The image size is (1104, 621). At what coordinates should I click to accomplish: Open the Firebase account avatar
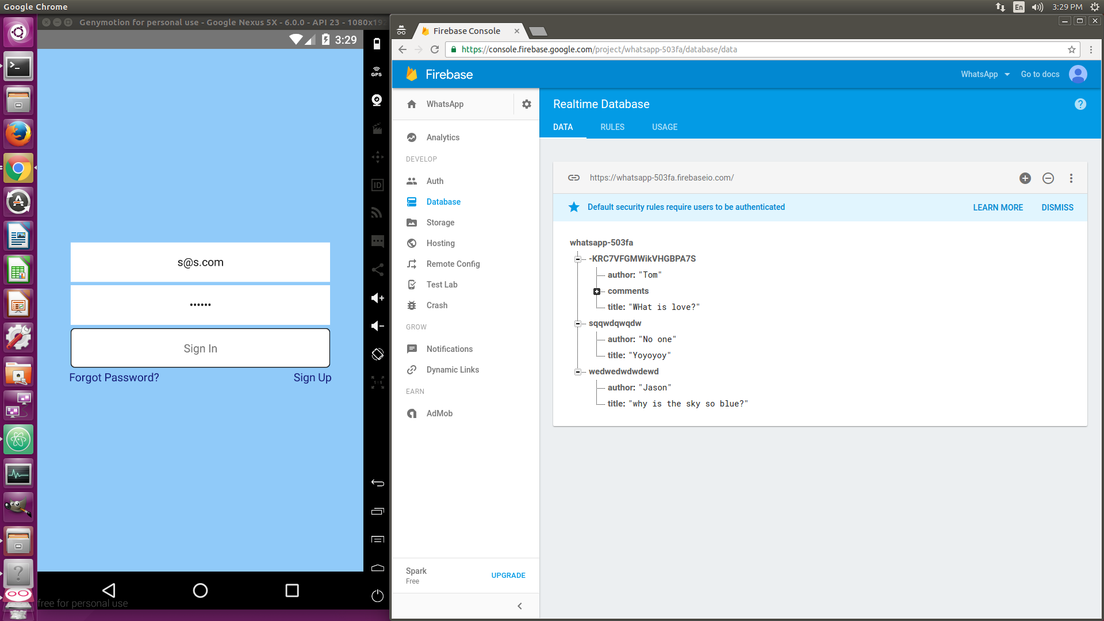(1078, 74)
